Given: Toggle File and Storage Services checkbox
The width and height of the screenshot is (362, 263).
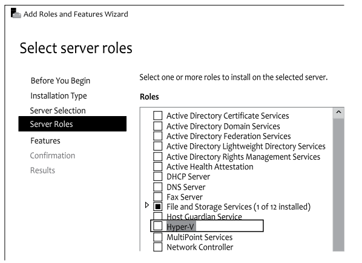Looking at the screenshot, I should point(157,207).
